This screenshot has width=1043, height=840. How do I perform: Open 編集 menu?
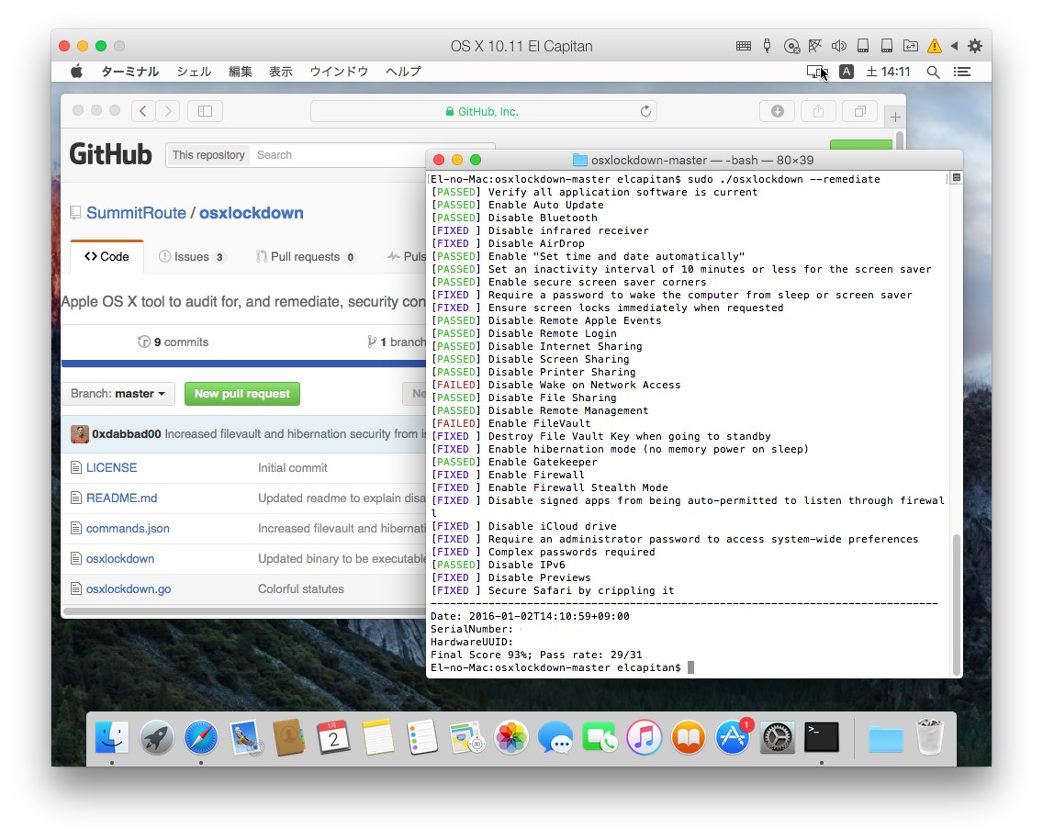tap(241, 72)
